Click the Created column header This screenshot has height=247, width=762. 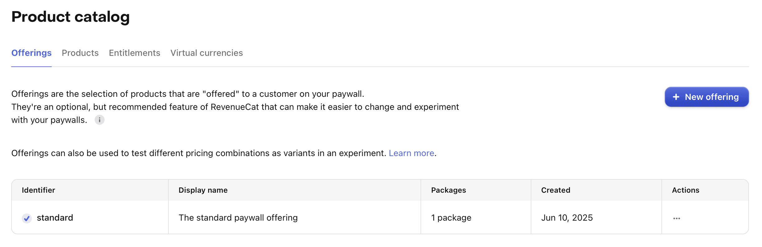pos(556,190)
